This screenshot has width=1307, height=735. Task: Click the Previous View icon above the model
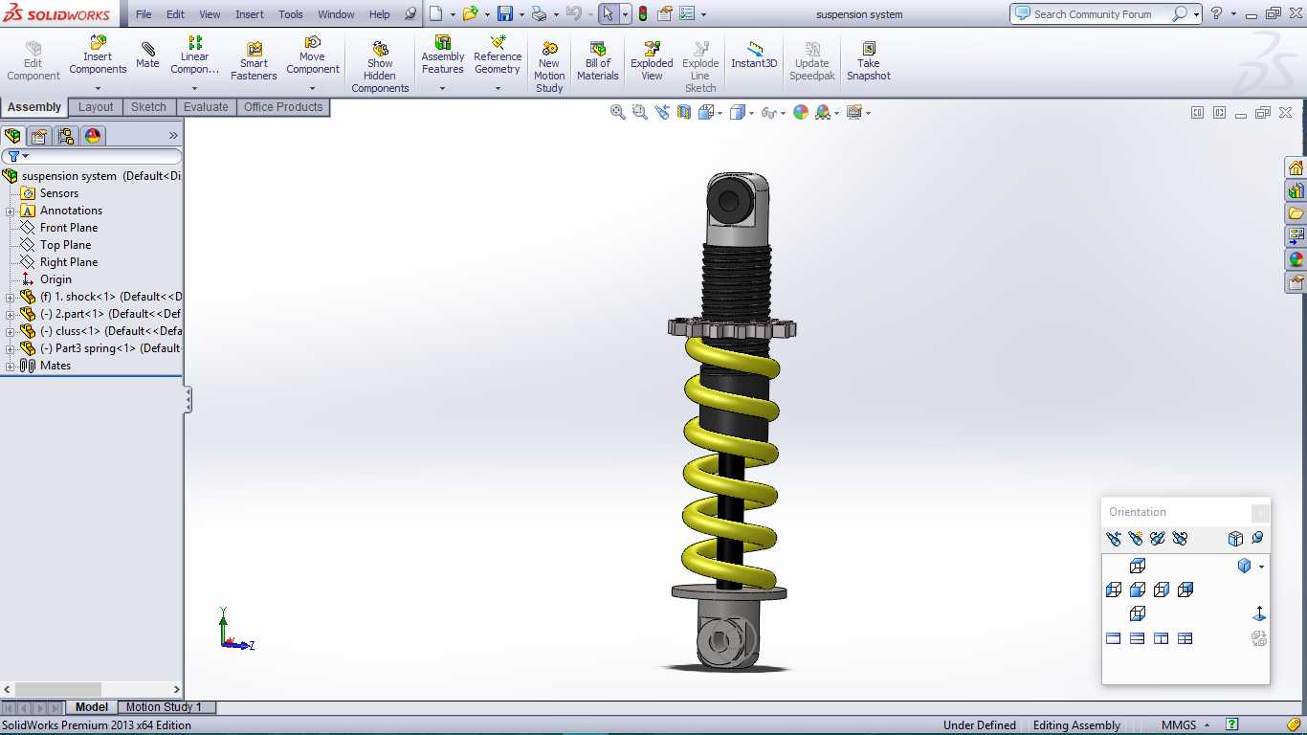[662, 112]
